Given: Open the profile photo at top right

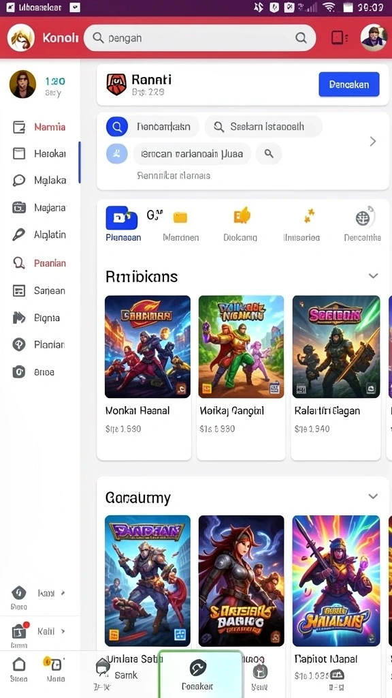Looking at the screenshot, I should tap(374, 37).
